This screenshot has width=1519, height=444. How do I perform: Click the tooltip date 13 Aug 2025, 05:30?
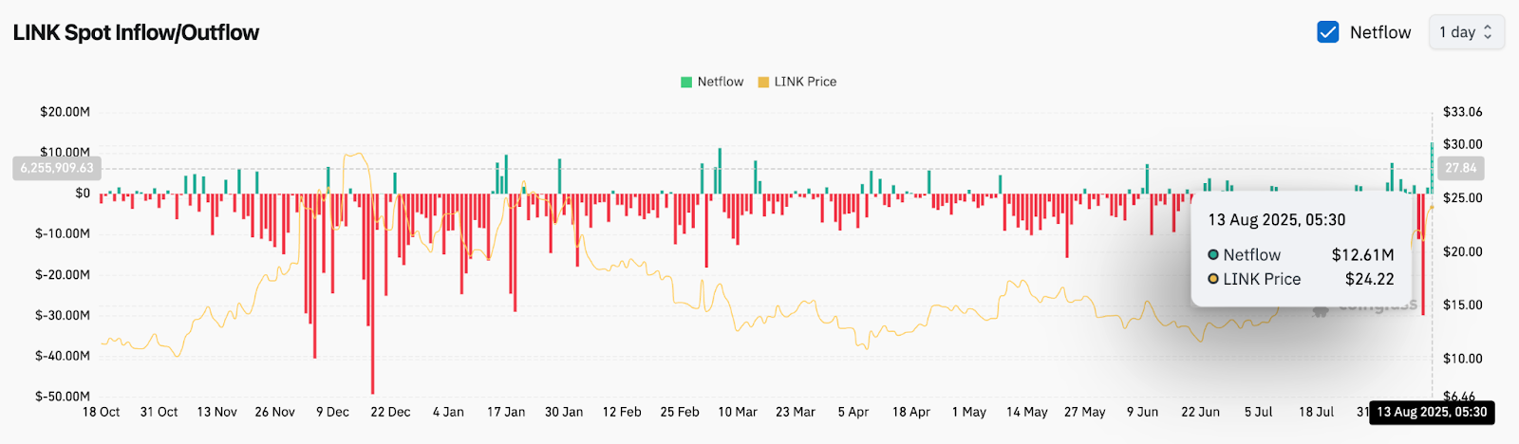(1276, 220)
